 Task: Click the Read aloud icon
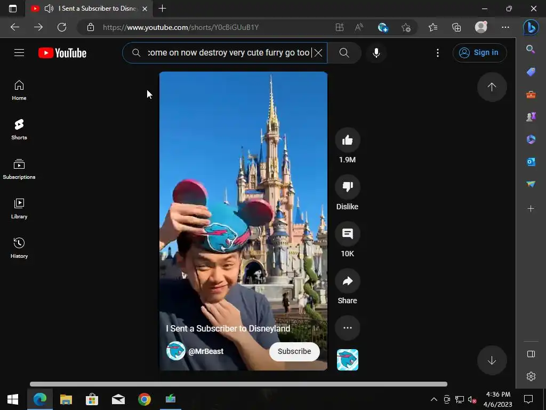359,27
